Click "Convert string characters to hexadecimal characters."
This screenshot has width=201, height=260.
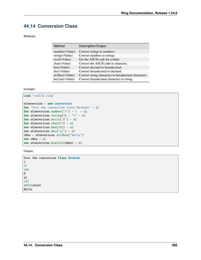(113, 75)
